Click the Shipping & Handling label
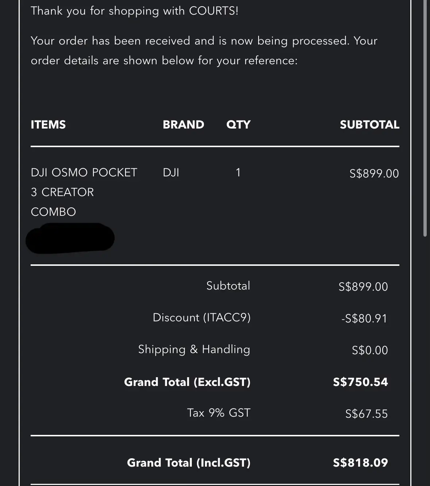This screenshot has width=430, height=486. (194, 349)
